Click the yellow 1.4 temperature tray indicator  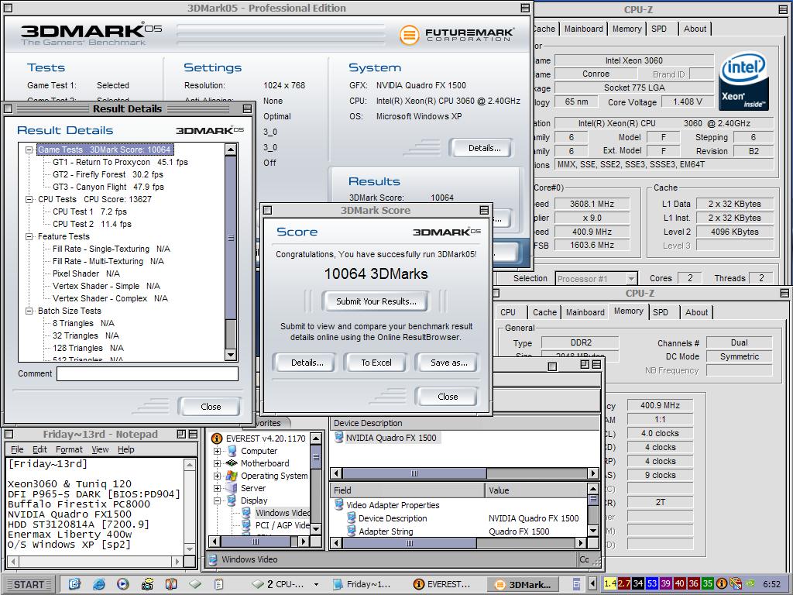point(610,584)
